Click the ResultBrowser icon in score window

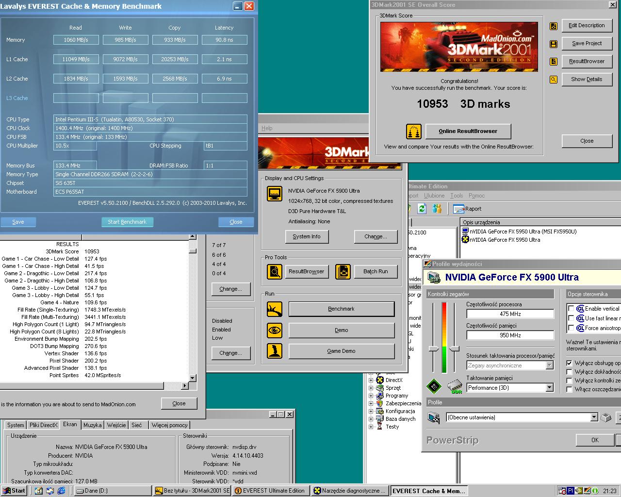554,62
